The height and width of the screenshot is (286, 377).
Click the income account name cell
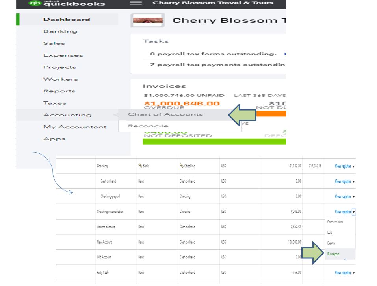(x=106, y=227)
